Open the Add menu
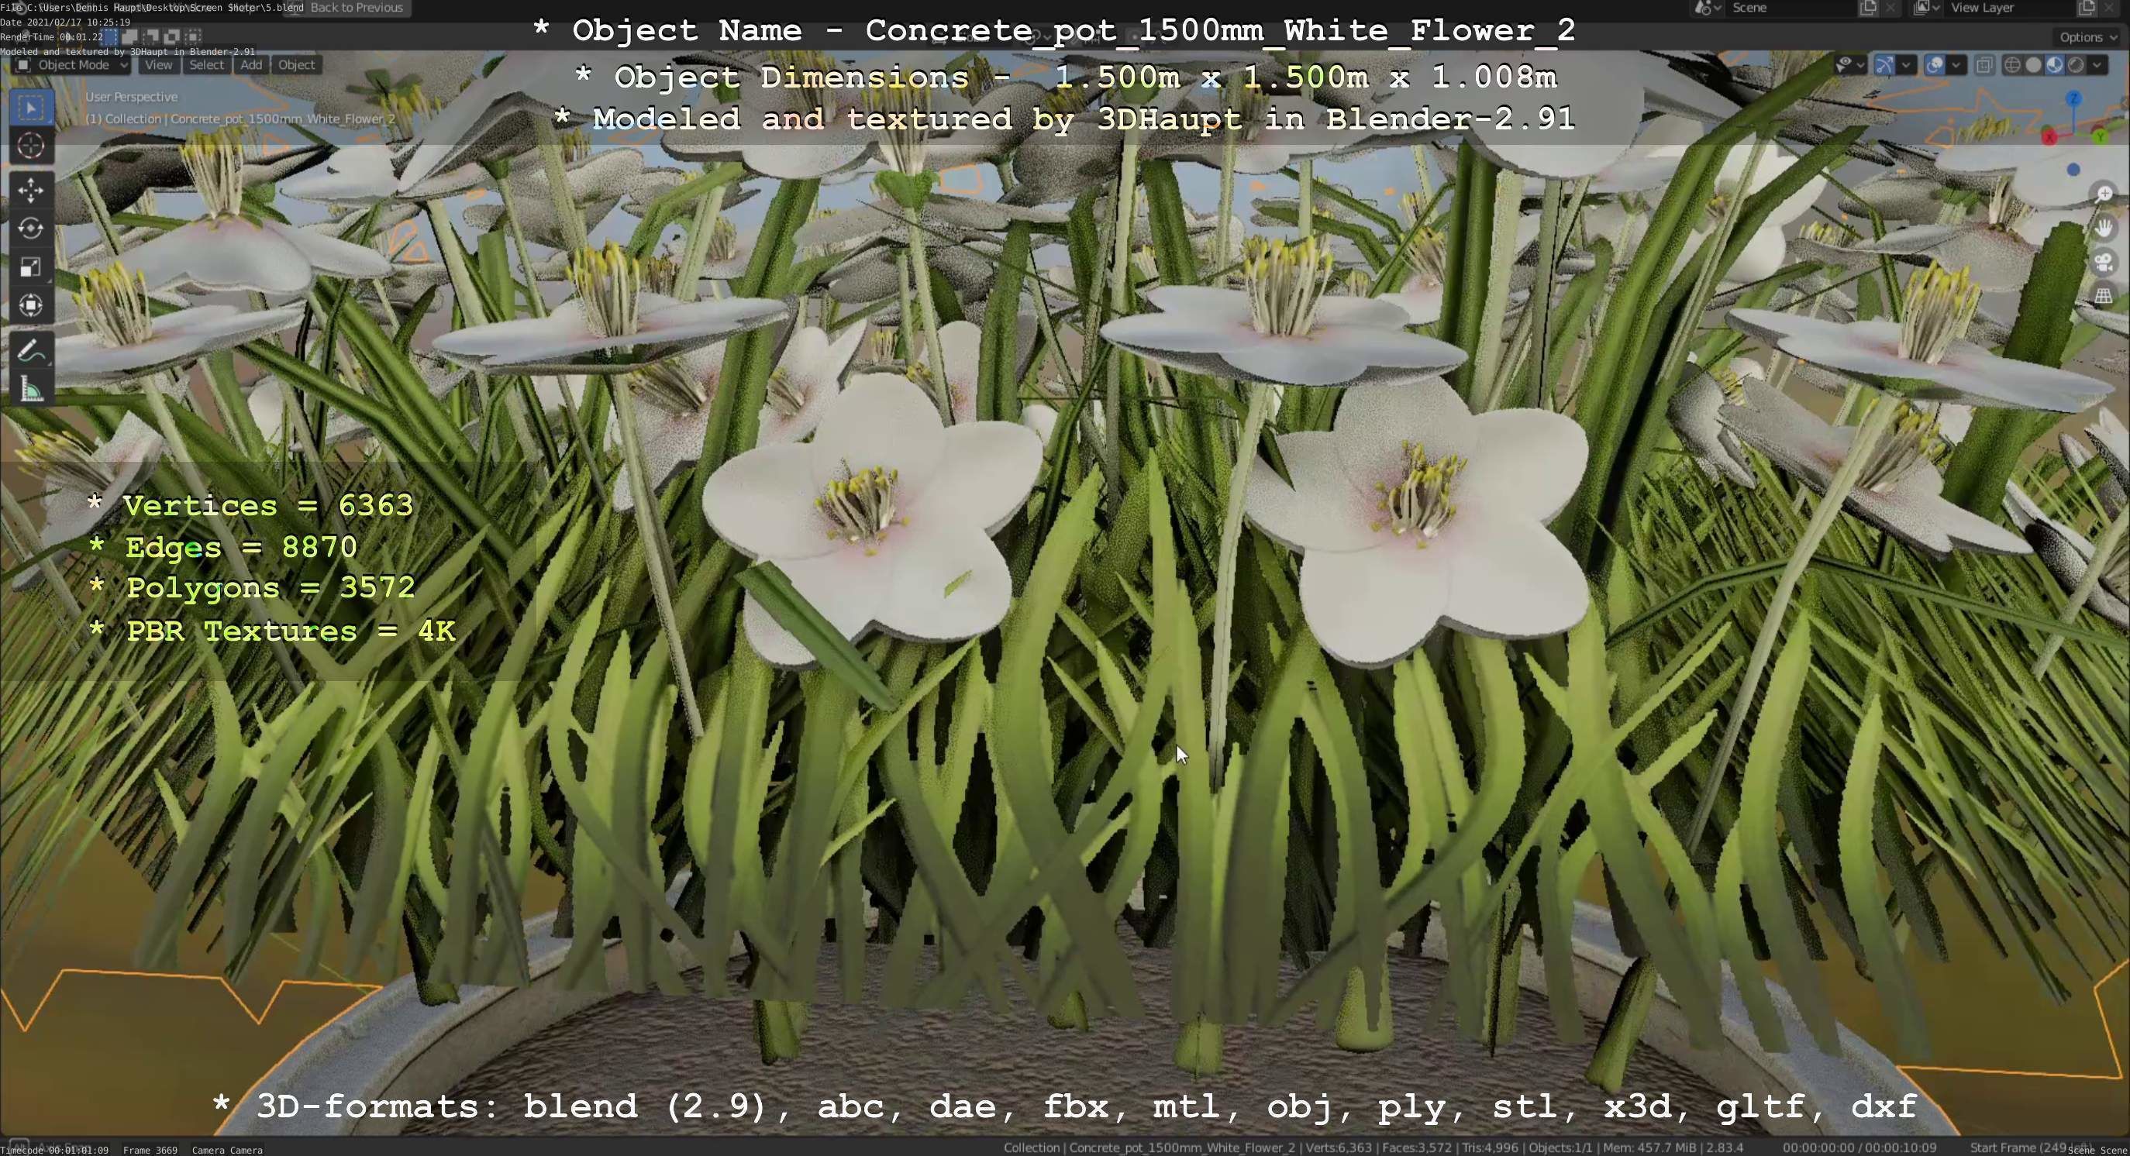Viewport: 2130px width, 1156px height. 250,65
